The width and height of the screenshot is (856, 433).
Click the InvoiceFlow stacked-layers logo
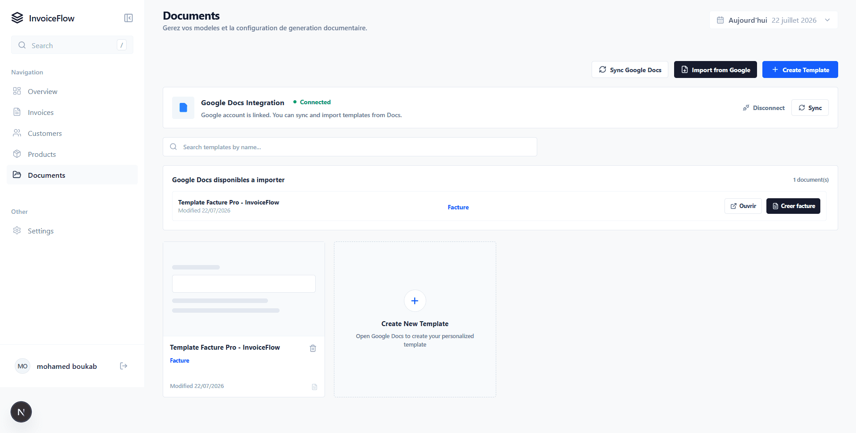pyautogui.click(x=17, y=18)
